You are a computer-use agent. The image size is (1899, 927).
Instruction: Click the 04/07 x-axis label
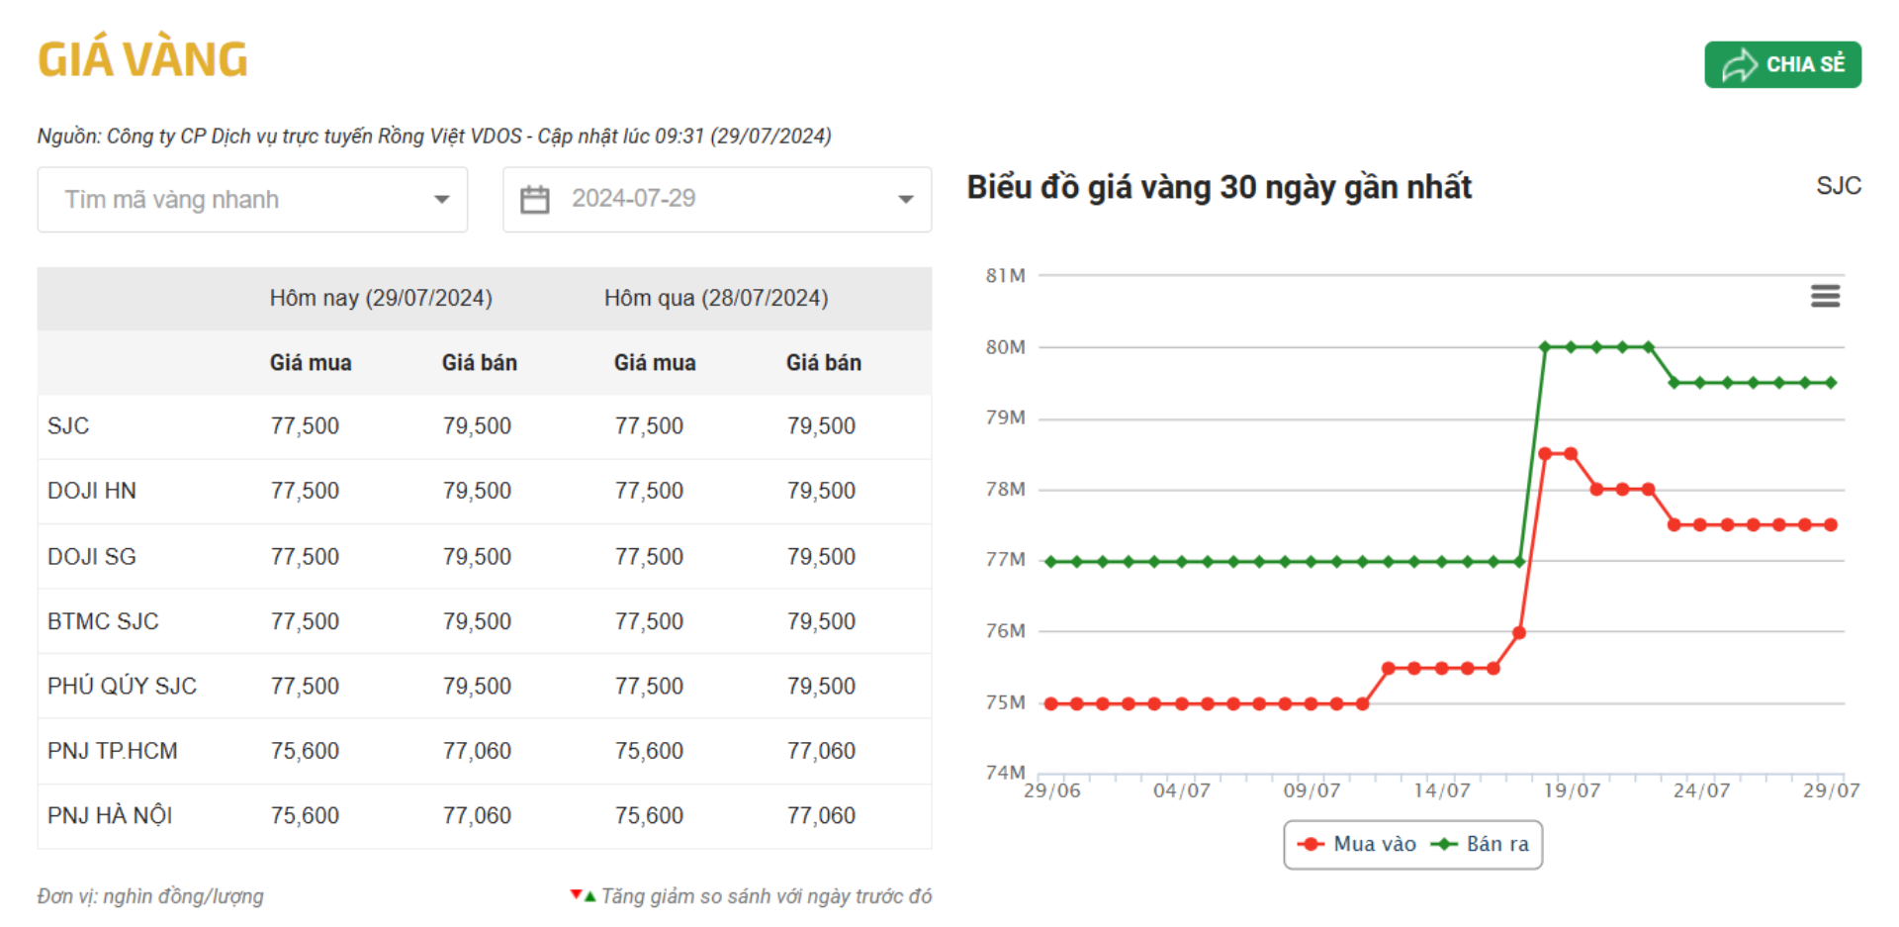(1181, 790)
